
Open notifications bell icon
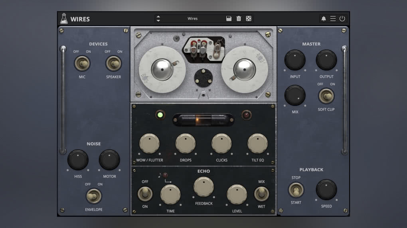coord(324,19)
